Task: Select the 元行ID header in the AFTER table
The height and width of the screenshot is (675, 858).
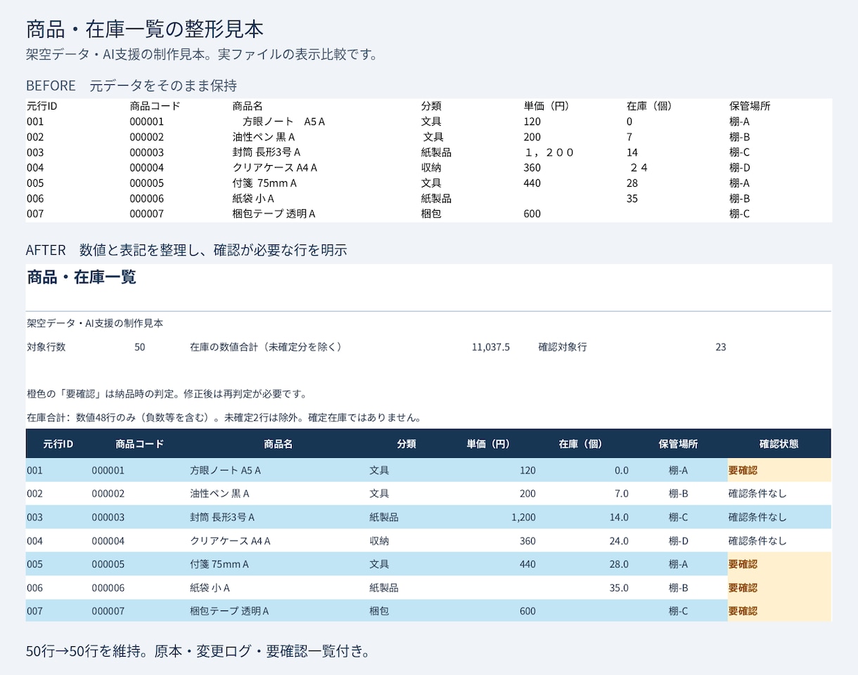Action: click(x=58, y=444)
